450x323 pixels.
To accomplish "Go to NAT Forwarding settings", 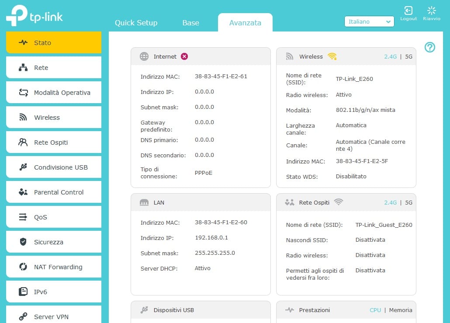I will tap(54, 267).
